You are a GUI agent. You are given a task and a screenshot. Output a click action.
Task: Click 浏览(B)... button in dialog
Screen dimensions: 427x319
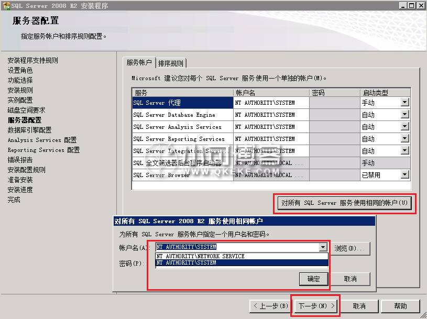click(x=350, y=248)
